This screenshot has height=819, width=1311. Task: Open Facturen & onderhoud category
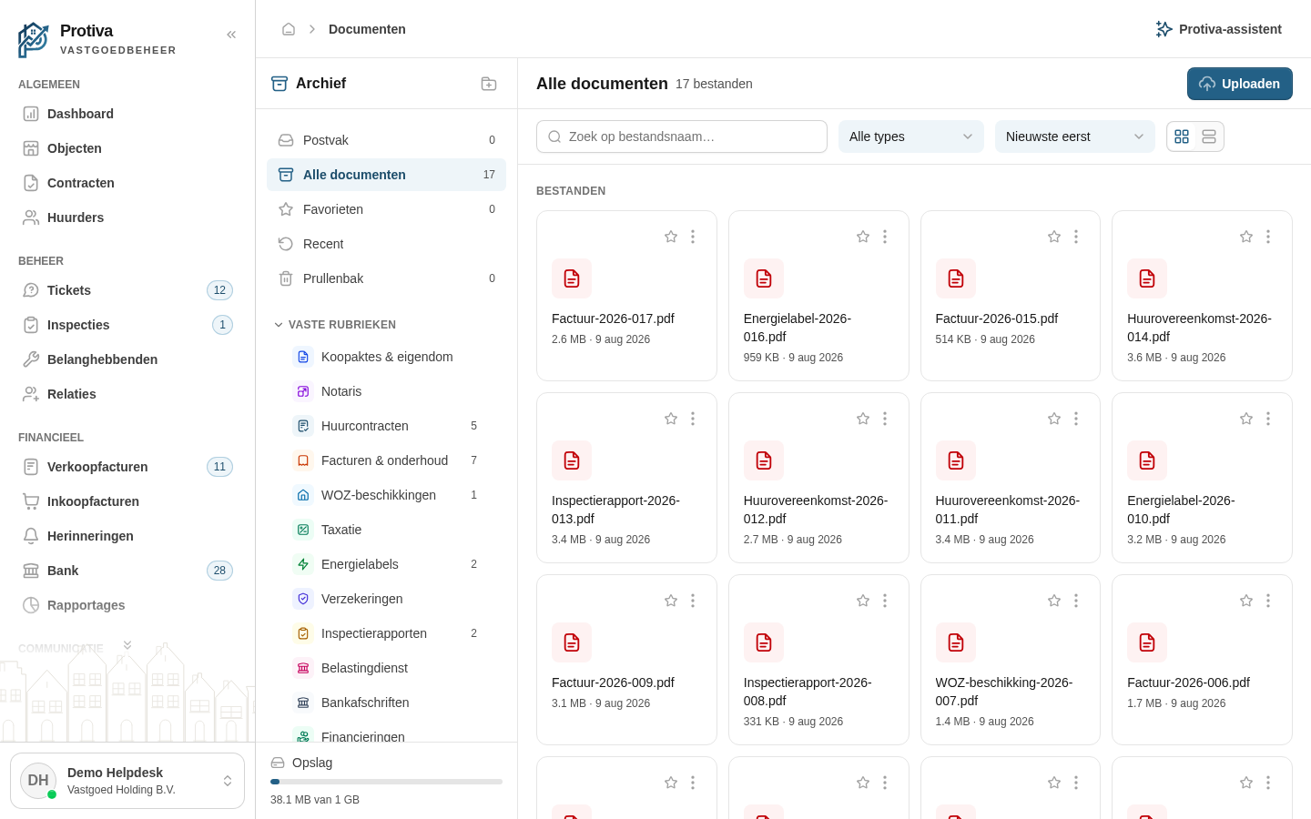click(386, 460)
